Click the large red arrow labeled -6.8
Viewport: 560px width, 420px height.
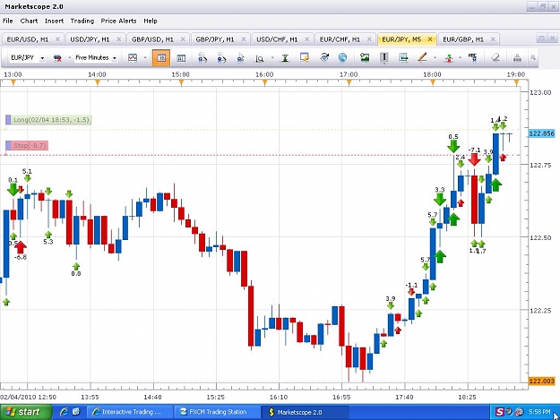(x=21, y=247)
